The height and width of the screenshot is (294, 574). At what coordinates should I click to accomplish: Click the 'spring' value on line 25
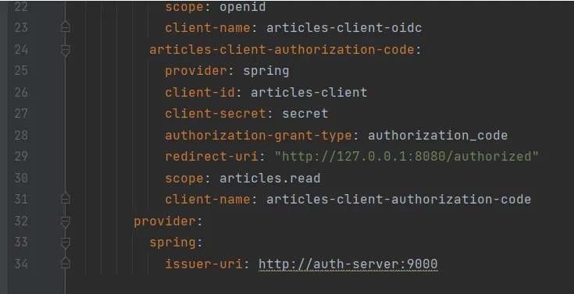[x=266, y=70]
